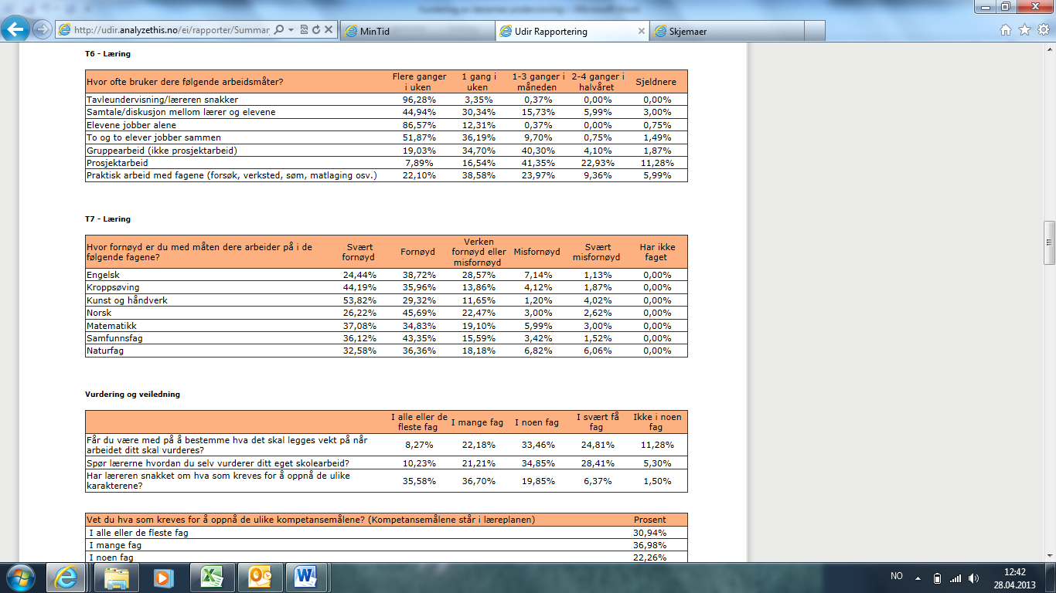Screen dimensions: 1056x593
Task: Click the value 96,28% in T6 table
Action: (x=420, y=100)
